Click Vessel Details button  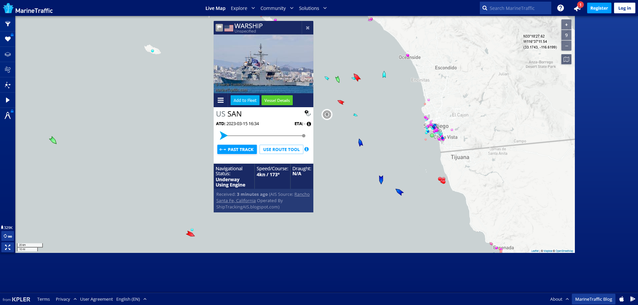tap(277, 100)
